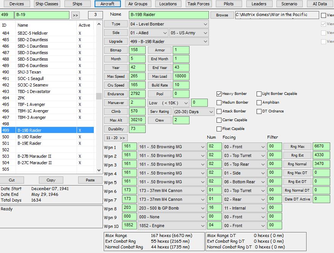Screen dimensions: 334x253
Task: Select ZPK row in aircraft list
Action: 48,98
